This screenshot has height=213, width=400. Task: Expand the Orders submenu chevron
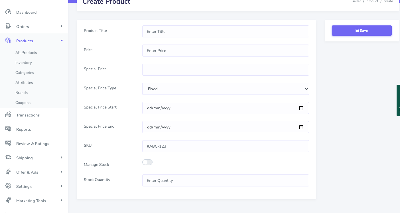pyautogui.click(x=61, y=26)
